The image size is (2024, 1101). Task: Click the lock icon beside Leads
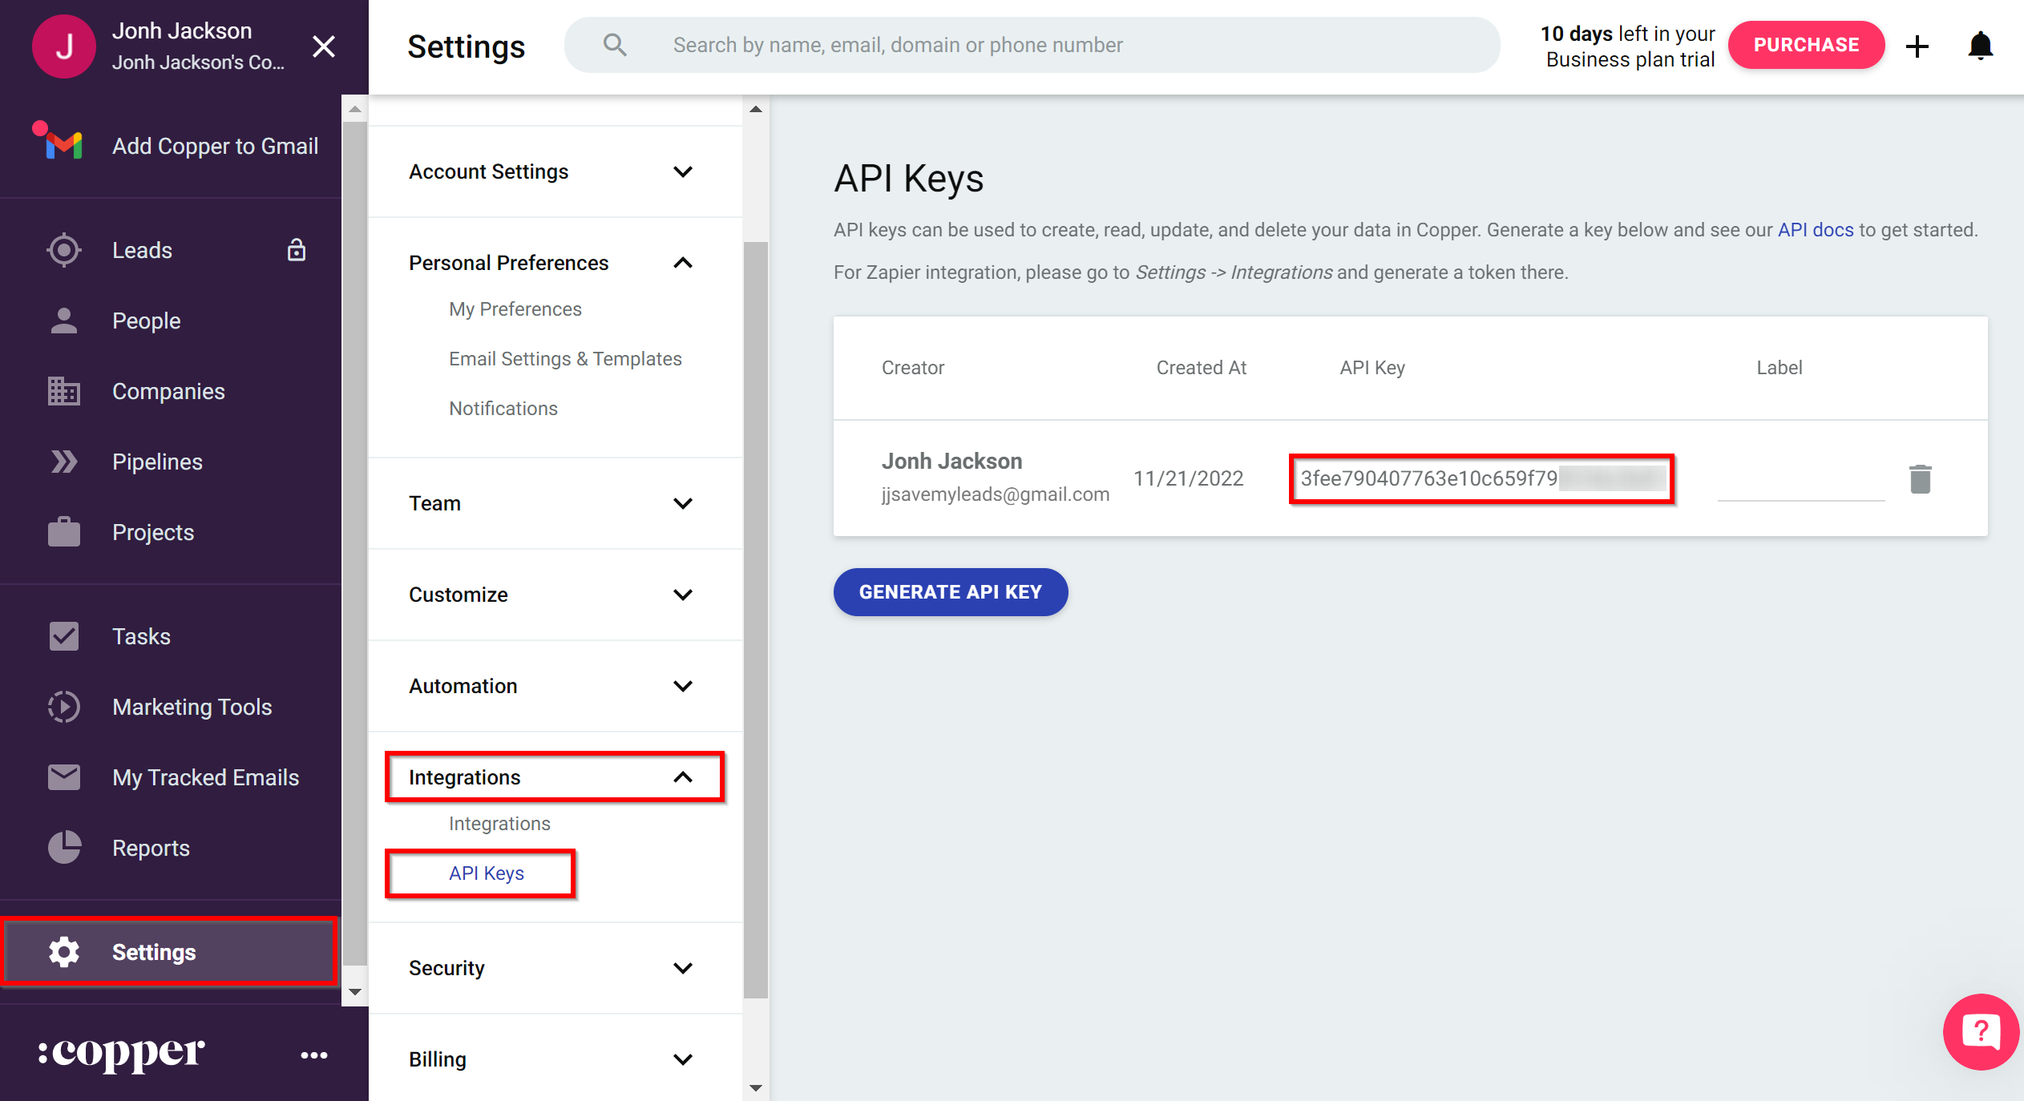tap(297, 250)
